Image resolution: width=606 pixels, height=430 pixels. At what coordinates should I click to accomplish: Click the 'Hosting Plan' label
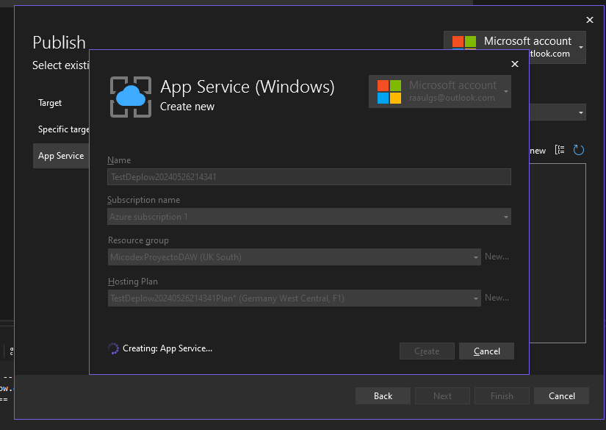132,282
